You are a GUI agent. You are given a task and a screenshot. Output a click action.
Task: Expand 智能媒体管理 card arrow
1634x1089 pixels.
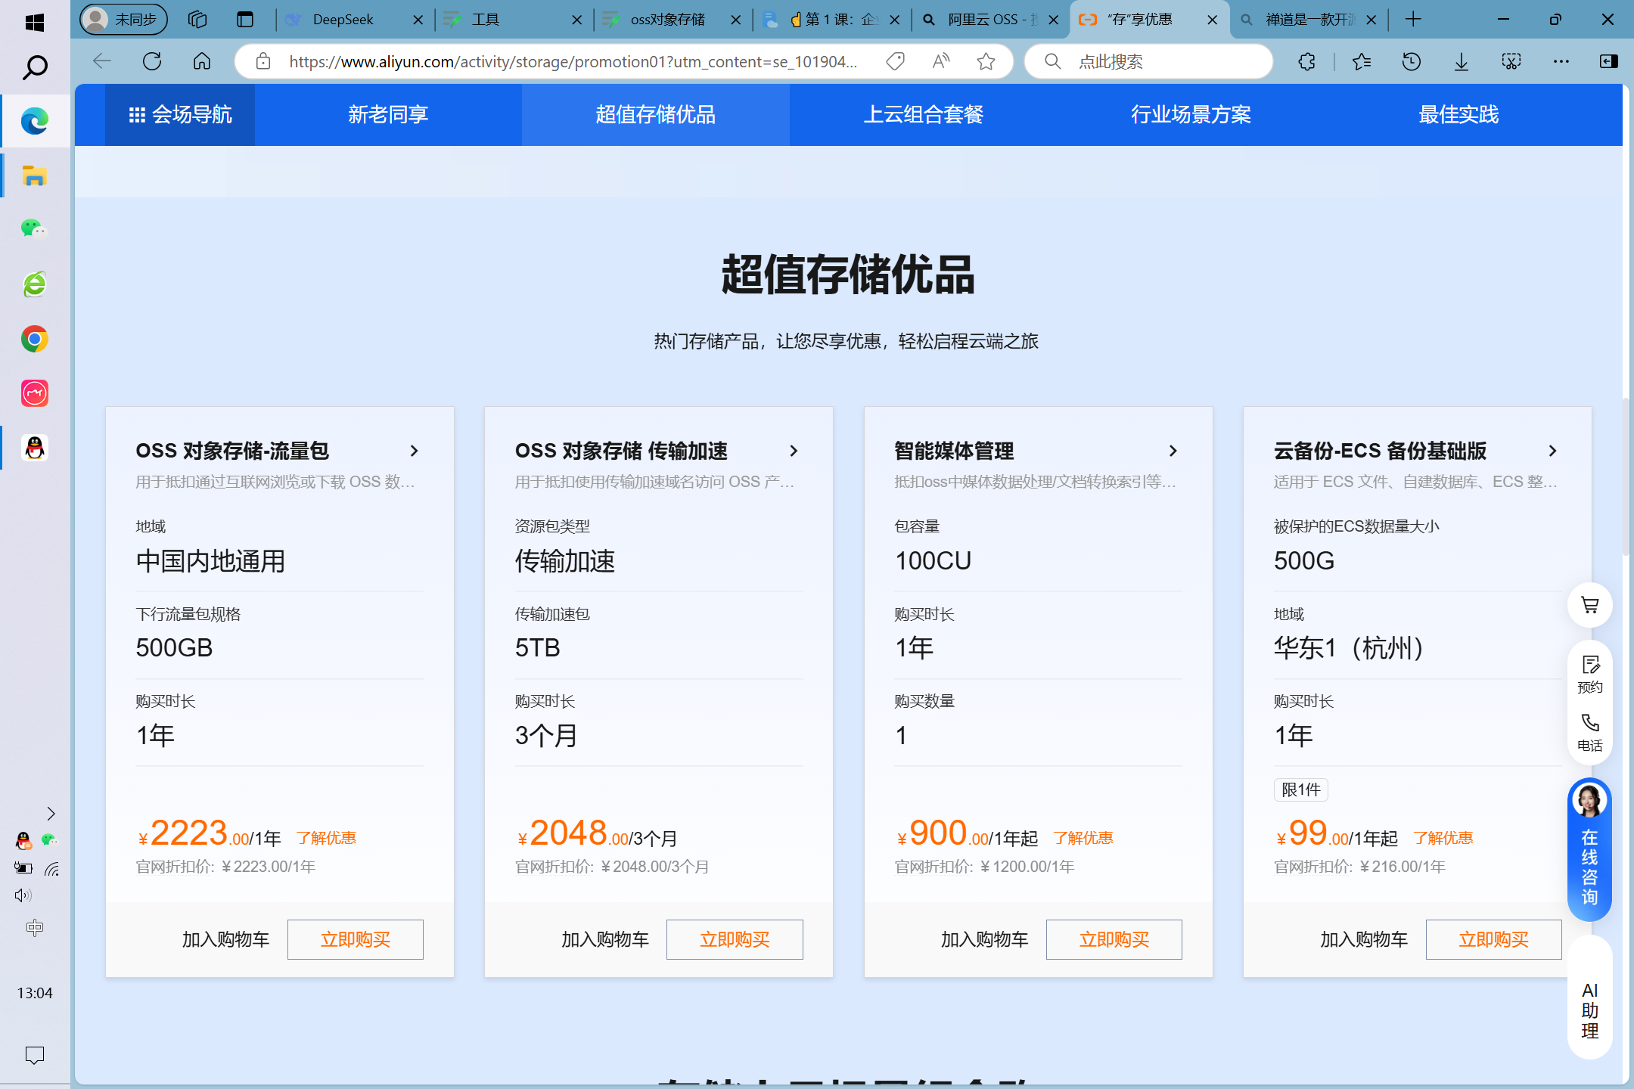1173,451
